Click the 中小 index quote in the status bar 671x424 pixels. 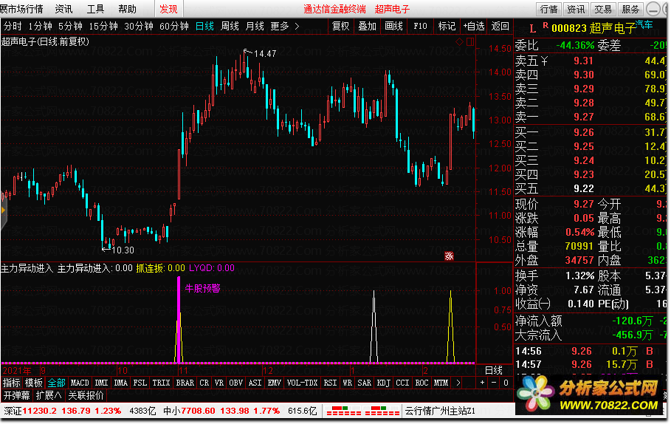[221, 411]
